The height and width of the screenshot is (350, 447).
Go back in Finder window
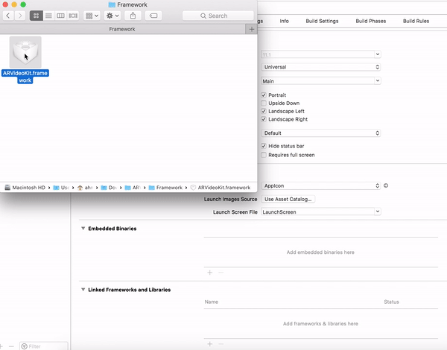coord(8,16)
